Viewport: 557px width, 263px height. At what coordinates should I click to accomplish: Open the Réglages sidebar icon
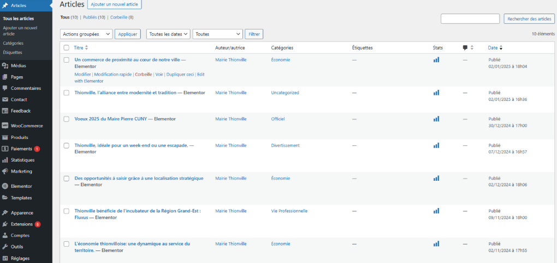click(x=5, y=259)
